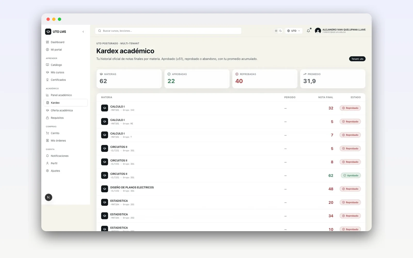Click the nota final 20 value

coord(331,203)
